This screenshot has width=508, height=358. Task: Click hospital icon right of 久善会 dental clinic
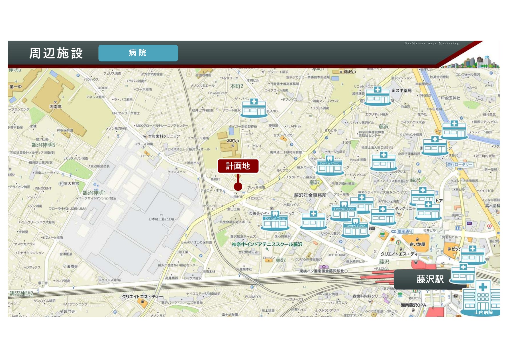313,220
